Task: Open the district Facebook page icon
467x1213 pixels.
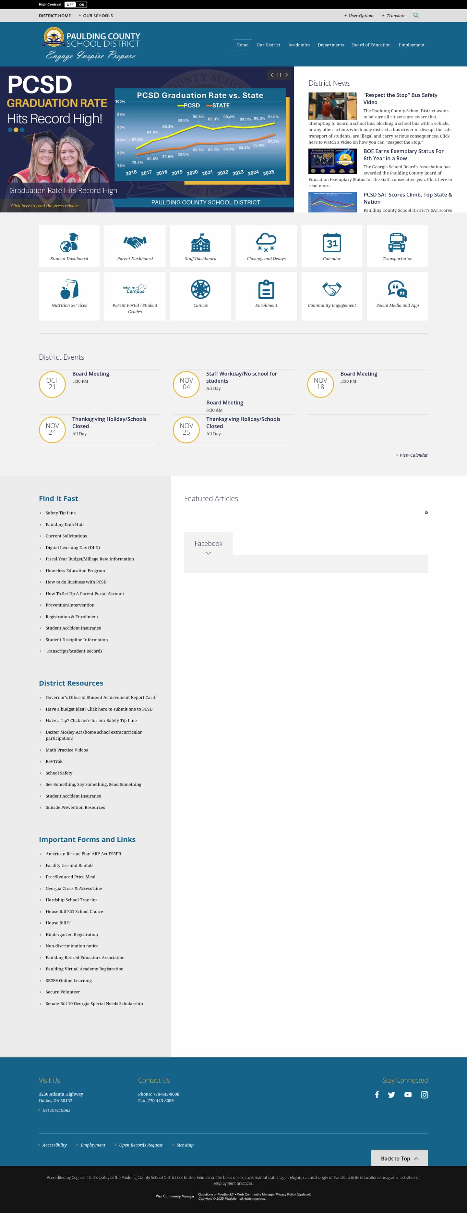Action: click(x=377, y=1094)
